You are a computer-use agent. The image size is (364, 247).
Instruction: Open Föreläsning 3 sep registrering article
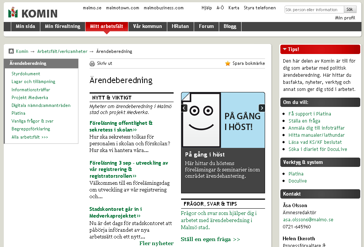coord(129,170)
